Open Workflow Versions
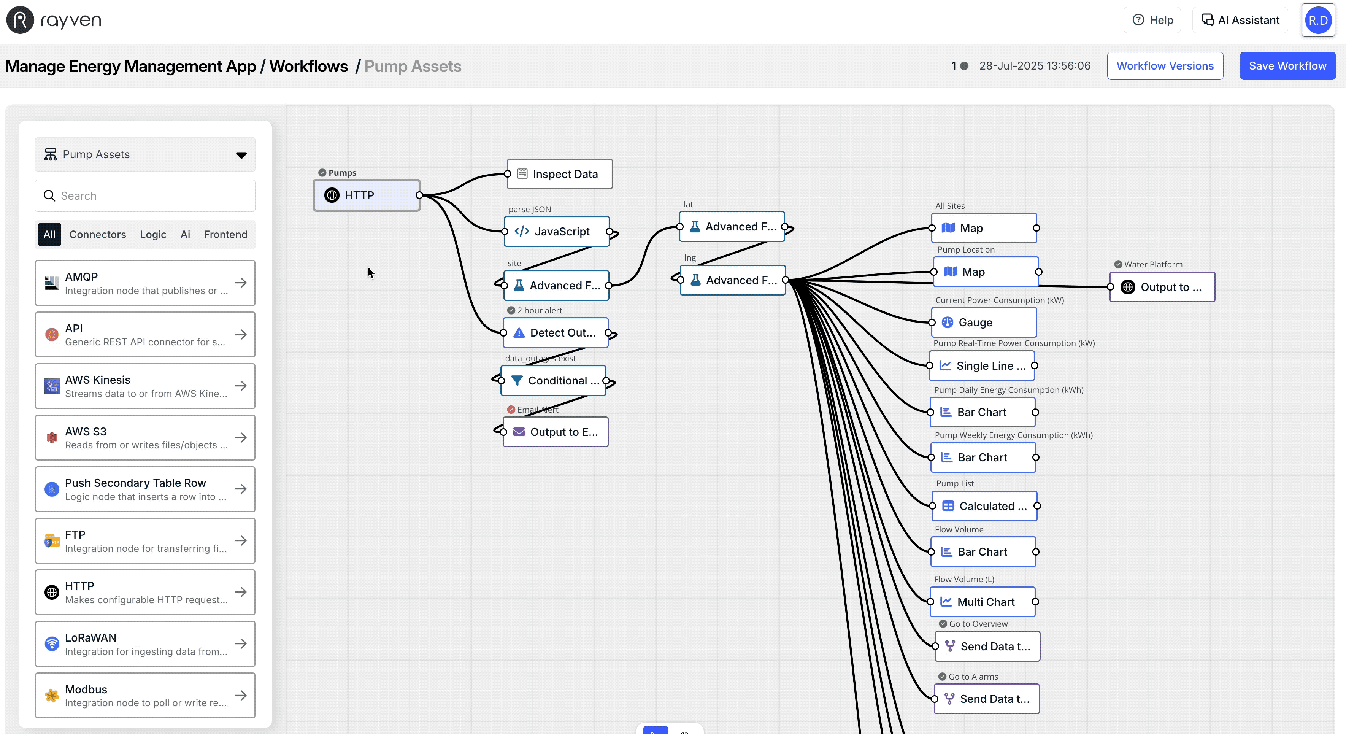 1165,66
